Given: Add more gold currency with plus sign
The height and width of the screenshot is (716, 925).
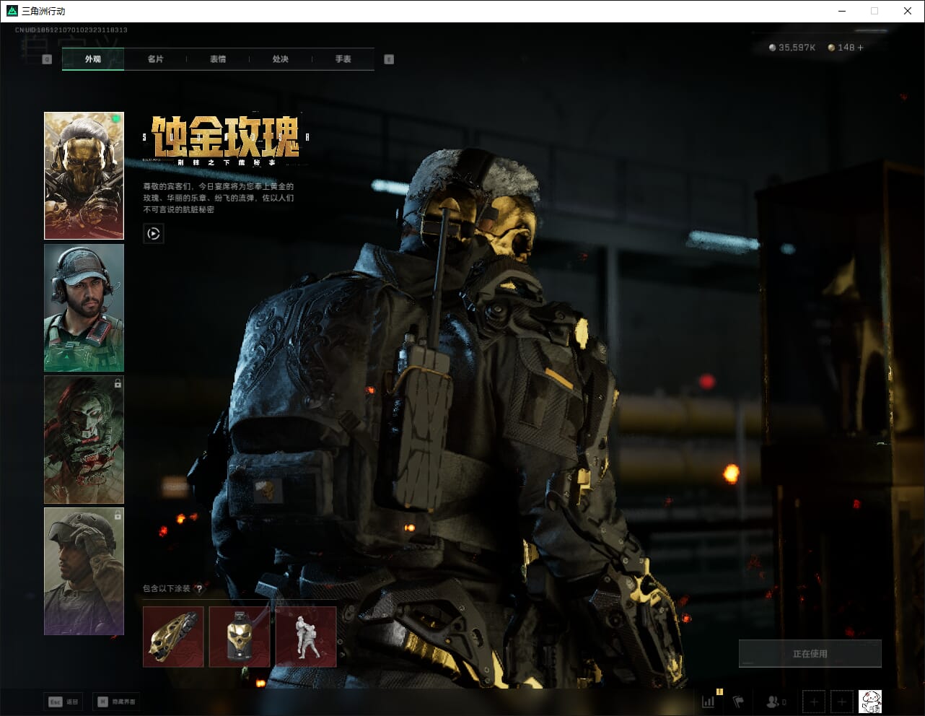Looking at the screenshot, I should pyautogui.click(x=860, y=48).
